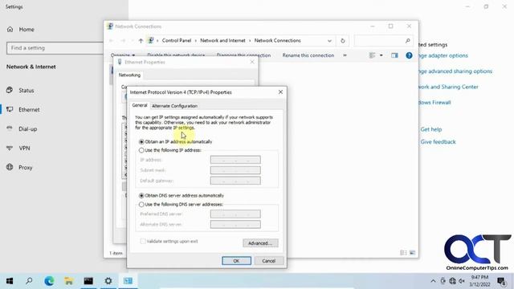Screen dimensions: 514x289
Task: Click Network and Internet breadcrumb
Action: coord(222,41)
